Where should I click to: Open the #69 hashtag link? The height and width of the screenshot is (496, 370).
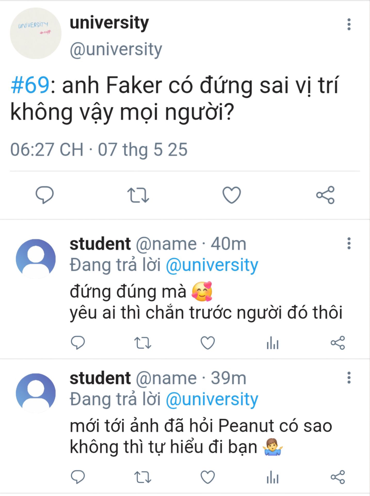point(30,85)
